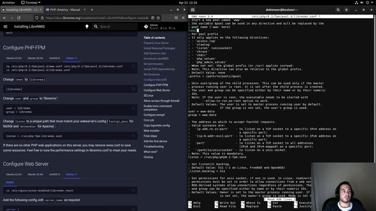Open Firefox application hamburger menu
Viewport: 376px width, 211px height.
pyautogui.click(x=183, y=18)
